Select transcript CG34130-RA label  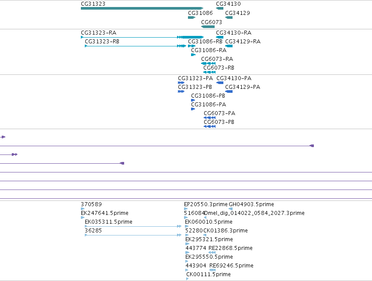tap(234, 32)
